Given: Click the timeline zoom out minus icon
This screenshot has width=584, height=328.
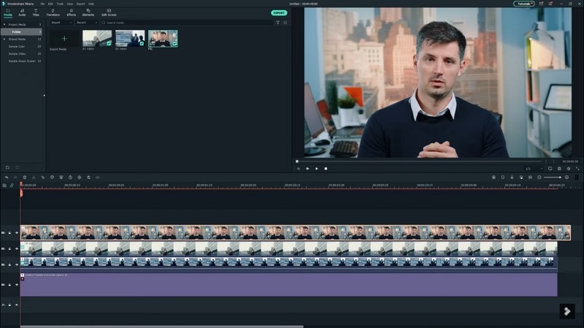Looking at the screenshot, I should point(539,178).
